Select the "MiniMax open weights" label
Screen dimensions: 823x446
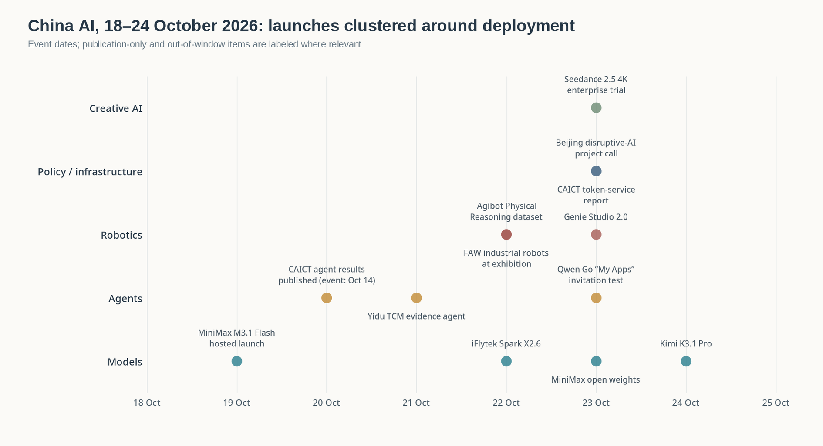click(596, 380)
